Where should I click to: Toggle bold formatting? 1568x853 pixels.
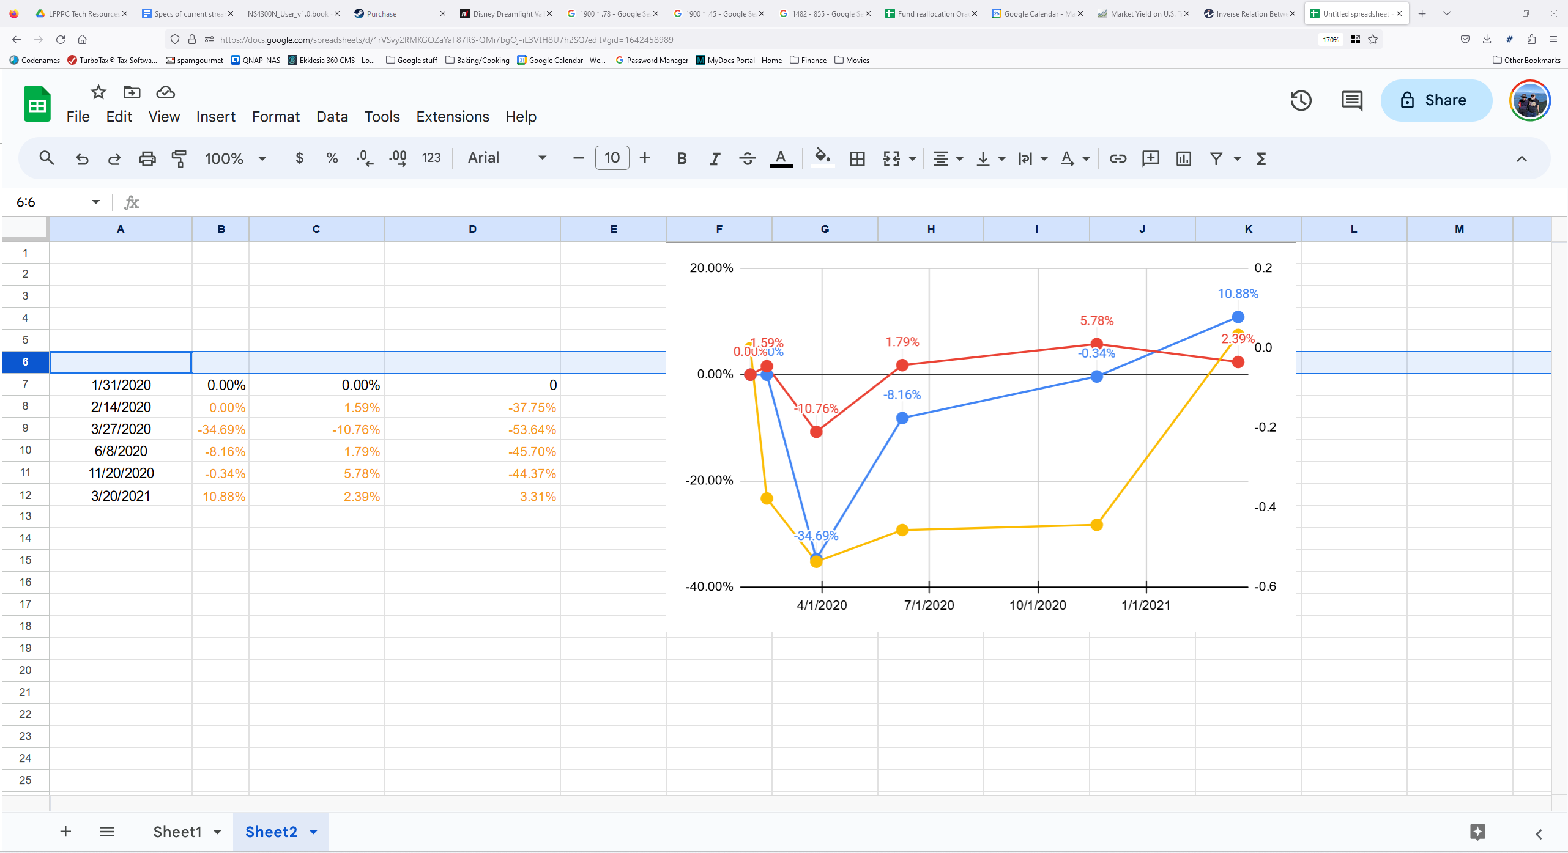pos(682,158)
